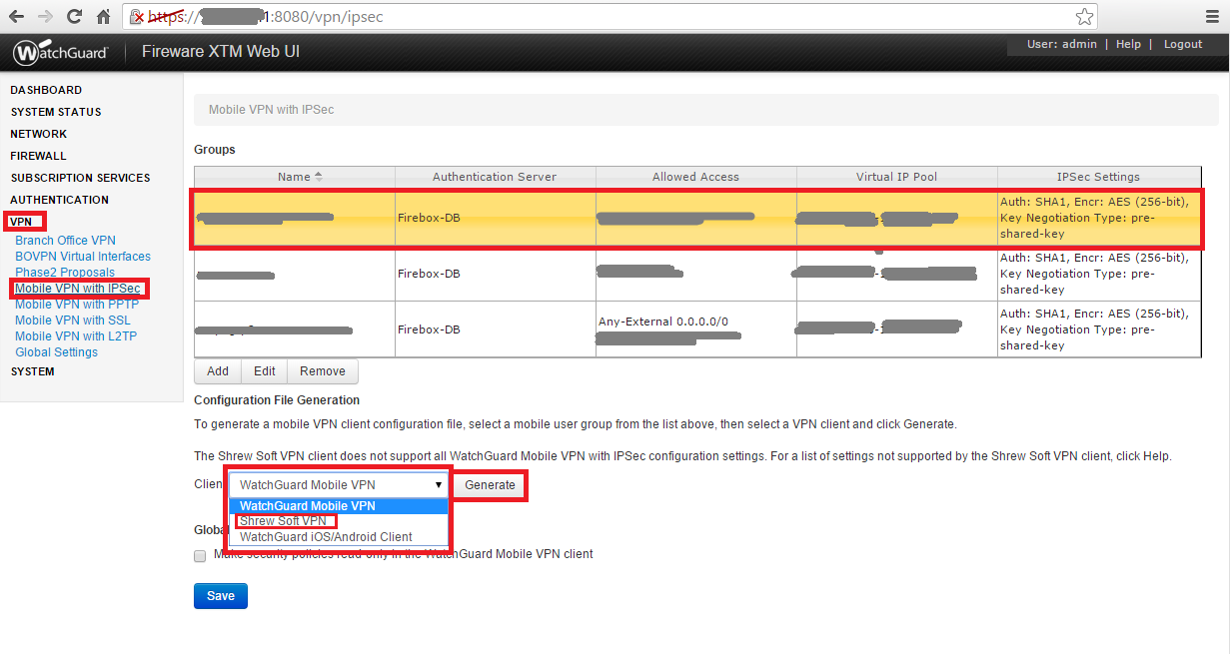Viewport: 1230px width, 654px height.
Task: Select the highlighted first group row
Action: [697, 218]
